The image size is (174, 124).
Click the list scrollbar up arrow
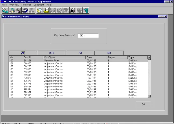coord(149,57)
